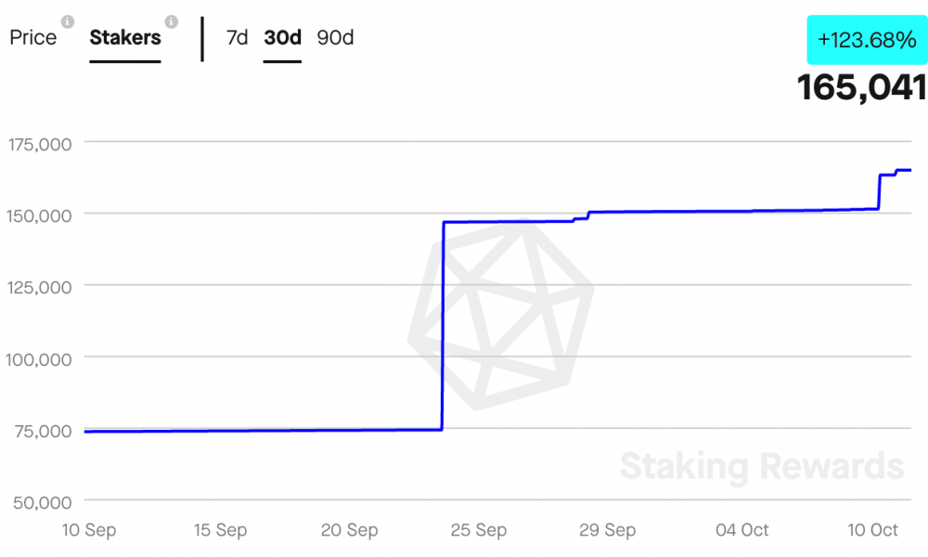Click the +123.68% change badge
The height and width of the screenshot is (557, 928).
[x=867, y=40]
